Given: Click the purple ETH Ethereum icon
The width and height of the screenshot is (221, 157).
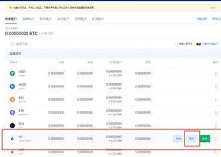Looking at the screenshot, I should (x=12, y=112).
